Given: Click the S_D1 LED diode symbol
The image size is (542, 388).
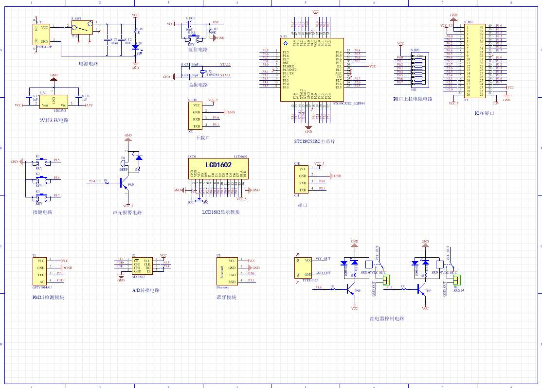Looking at the screenshot, I should (x=135, y=48).
